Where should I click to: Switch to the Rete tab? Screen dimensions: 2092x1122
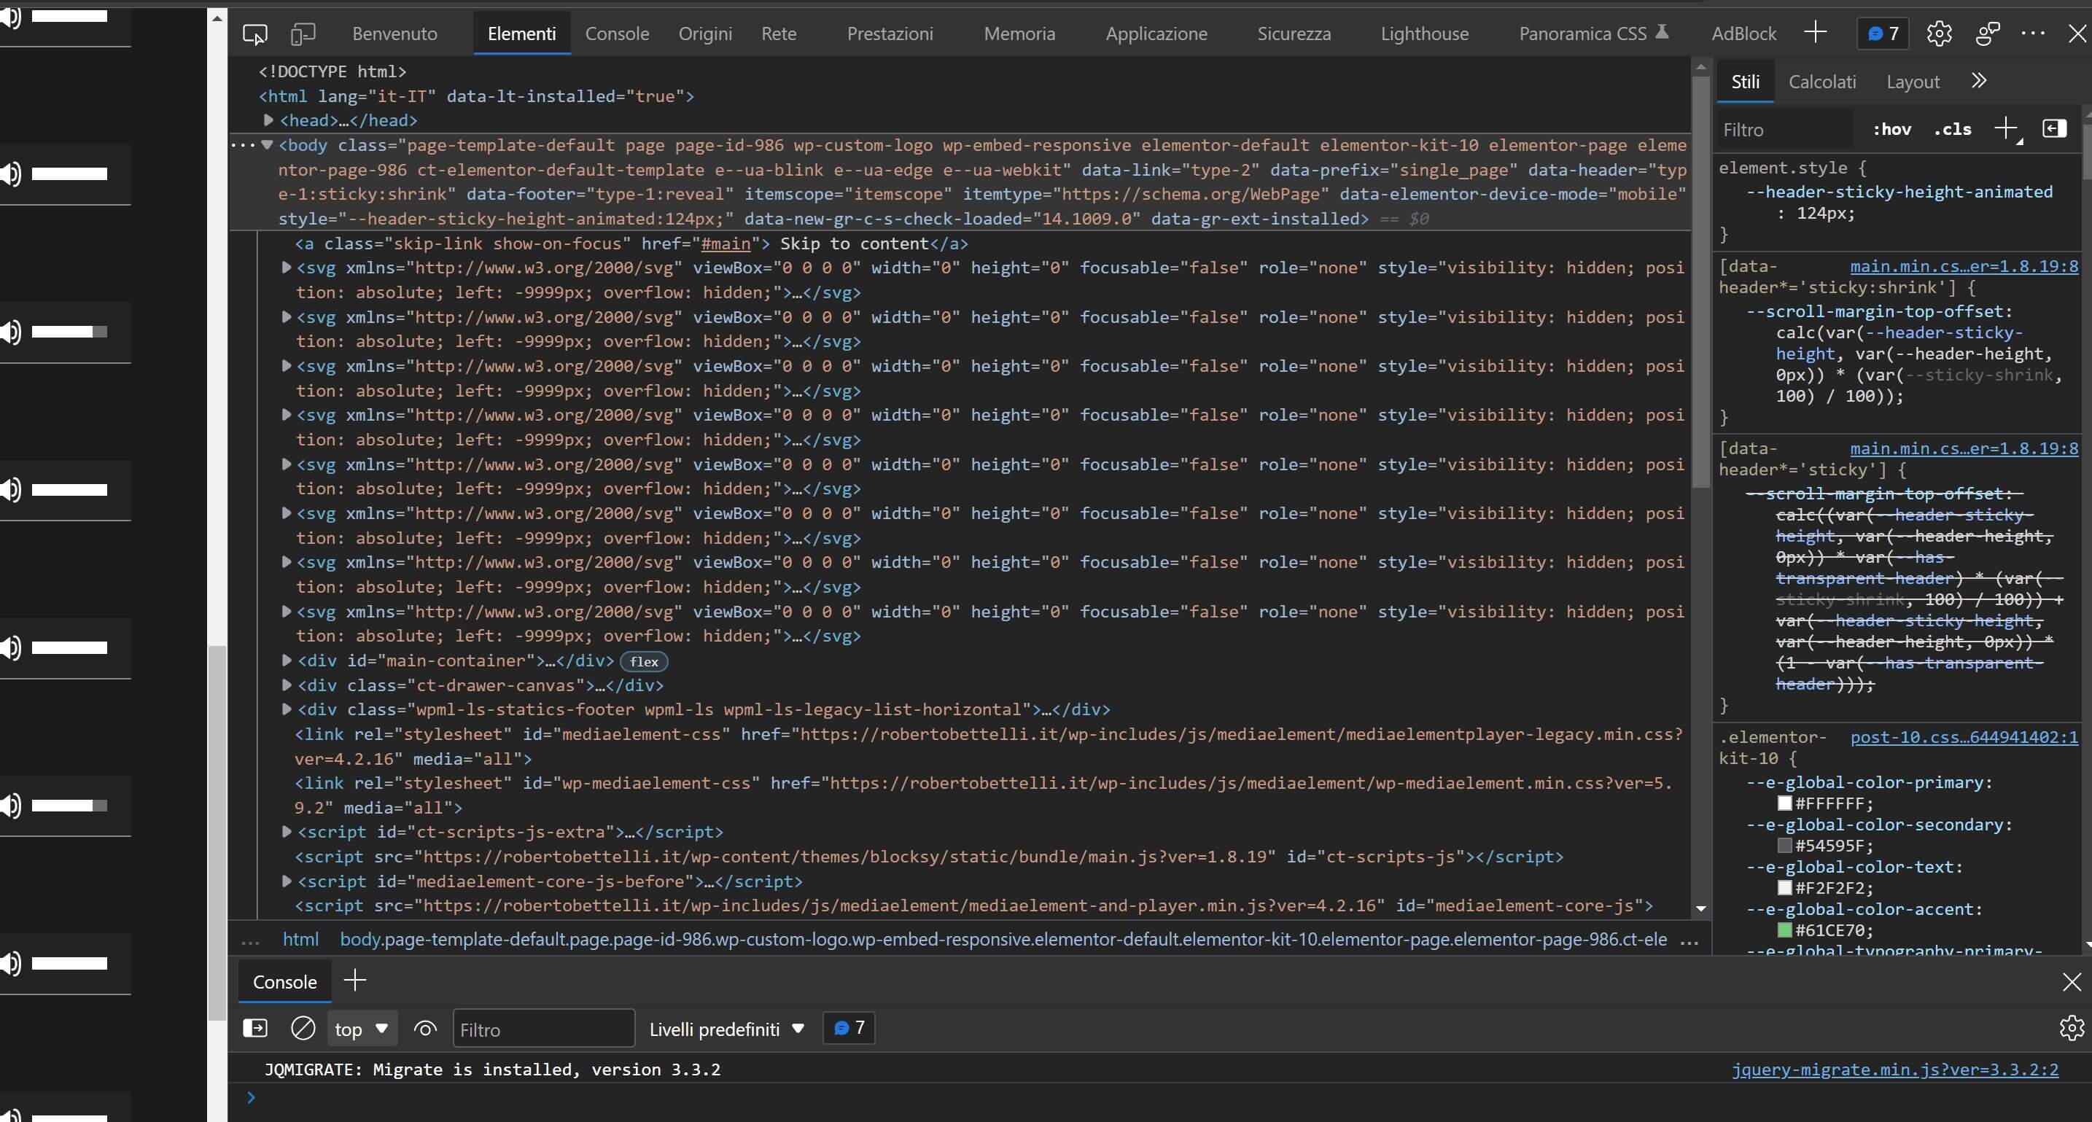click(778, 34)
